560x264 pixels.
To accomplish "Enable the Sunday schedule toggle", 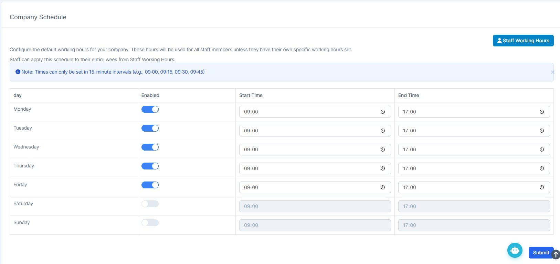I will [150, 223].
